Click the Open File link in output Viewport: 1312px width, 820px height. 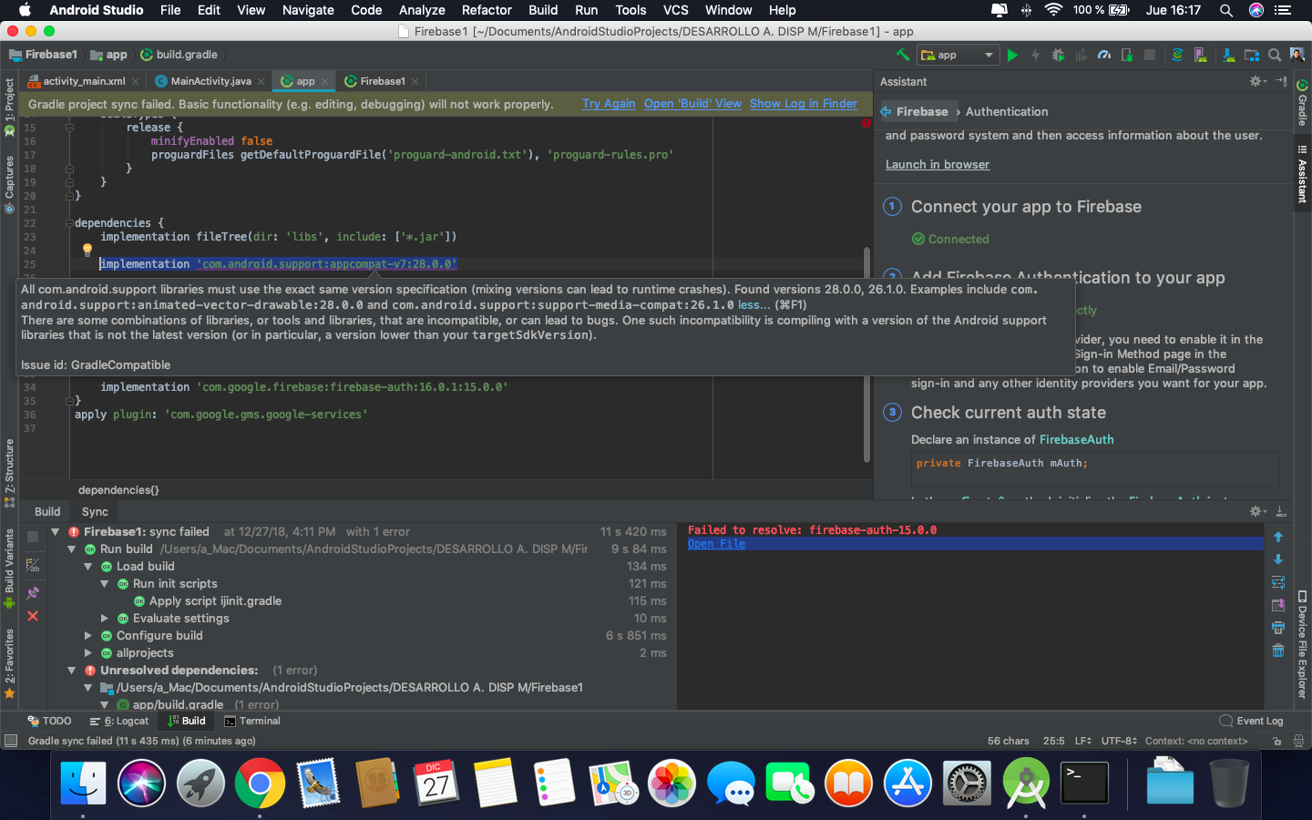[x=716, y=544]
